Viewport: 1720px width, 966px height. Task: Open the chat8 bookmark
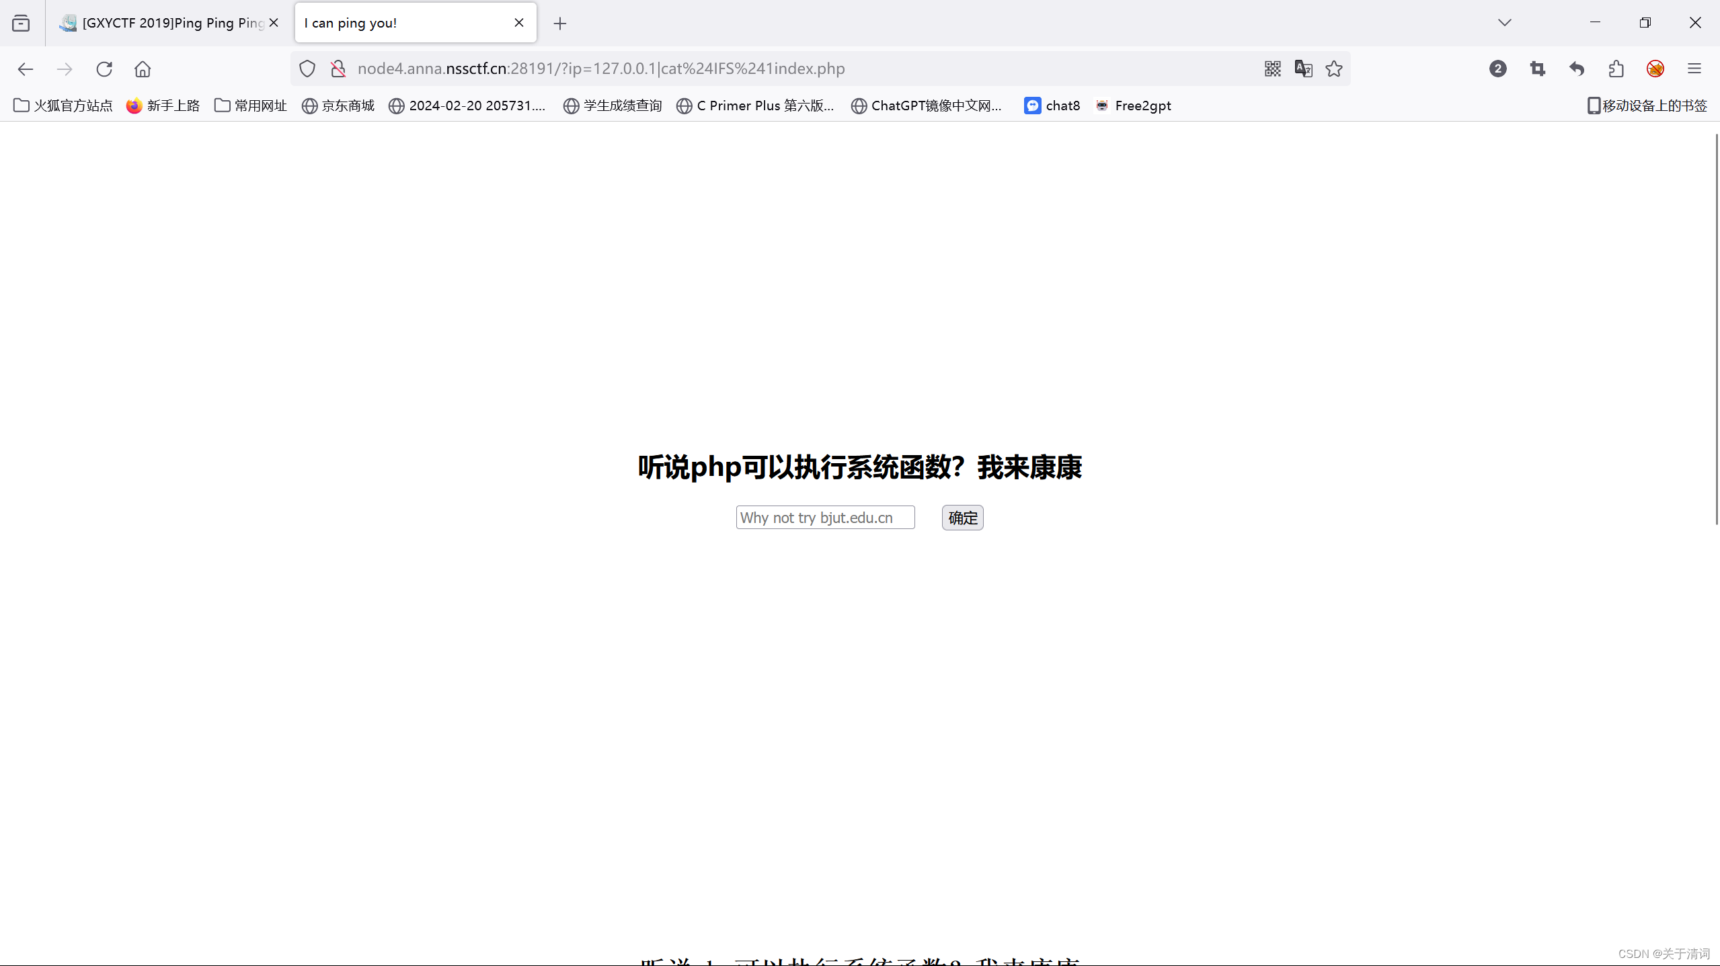tap(1052, 106)
